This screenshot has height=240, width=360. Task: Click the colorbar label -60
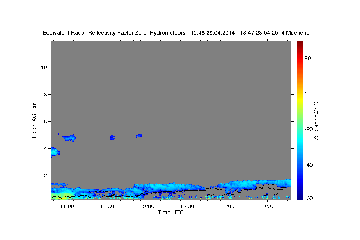coord(309,198)
